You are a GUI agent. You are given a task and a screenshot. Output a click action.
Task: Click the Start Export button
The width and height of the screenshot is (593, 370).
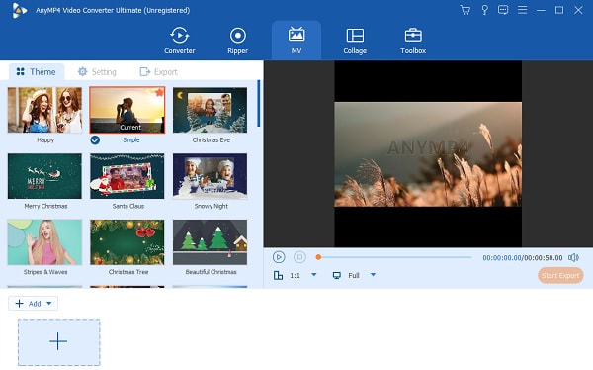coord(560,276)
